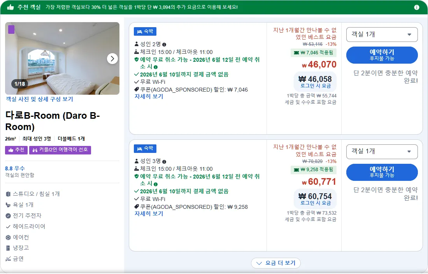Click shield icon in the 성인 3명 offer
This screenshot has width=428, height=274.
click(137, 176)
